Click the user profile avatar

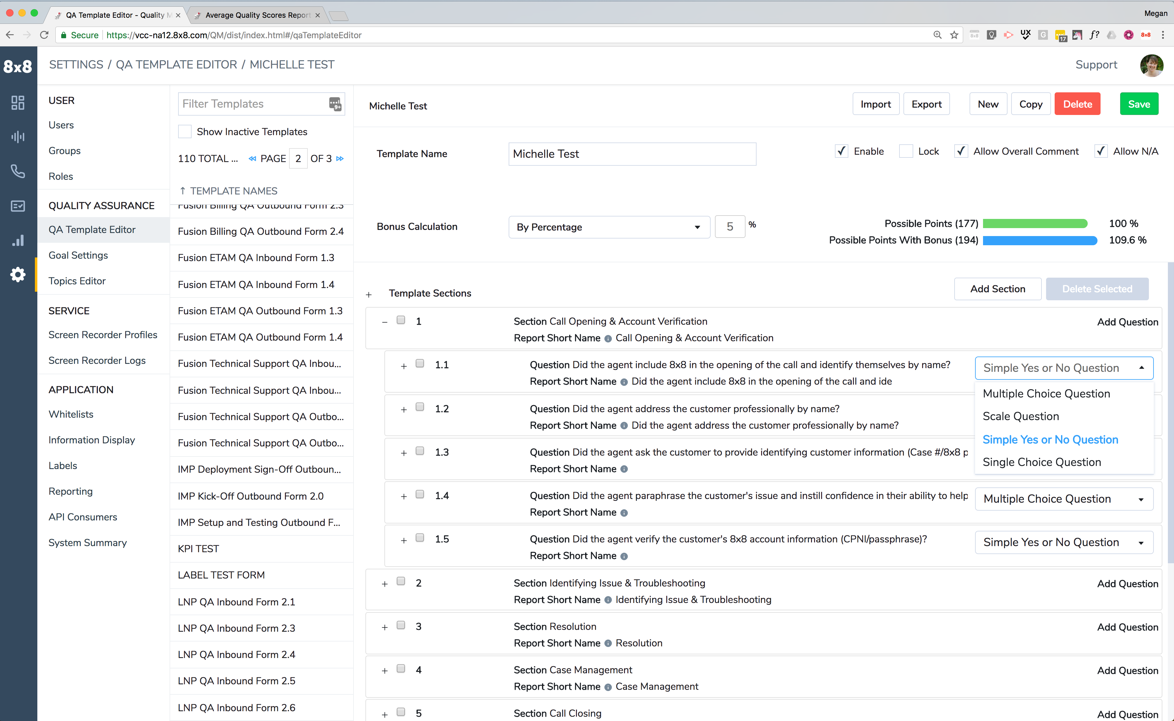pos(1151,65)
